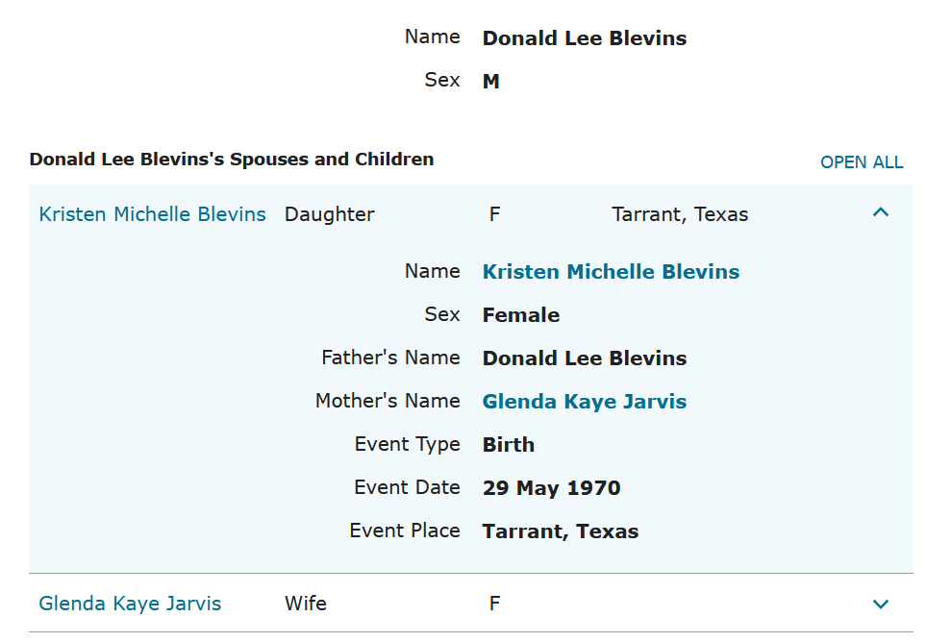Viewport: 926px width, 642px height.
Task: Click the top Name value Donald Lee Blevins
Action: [584, 39]
